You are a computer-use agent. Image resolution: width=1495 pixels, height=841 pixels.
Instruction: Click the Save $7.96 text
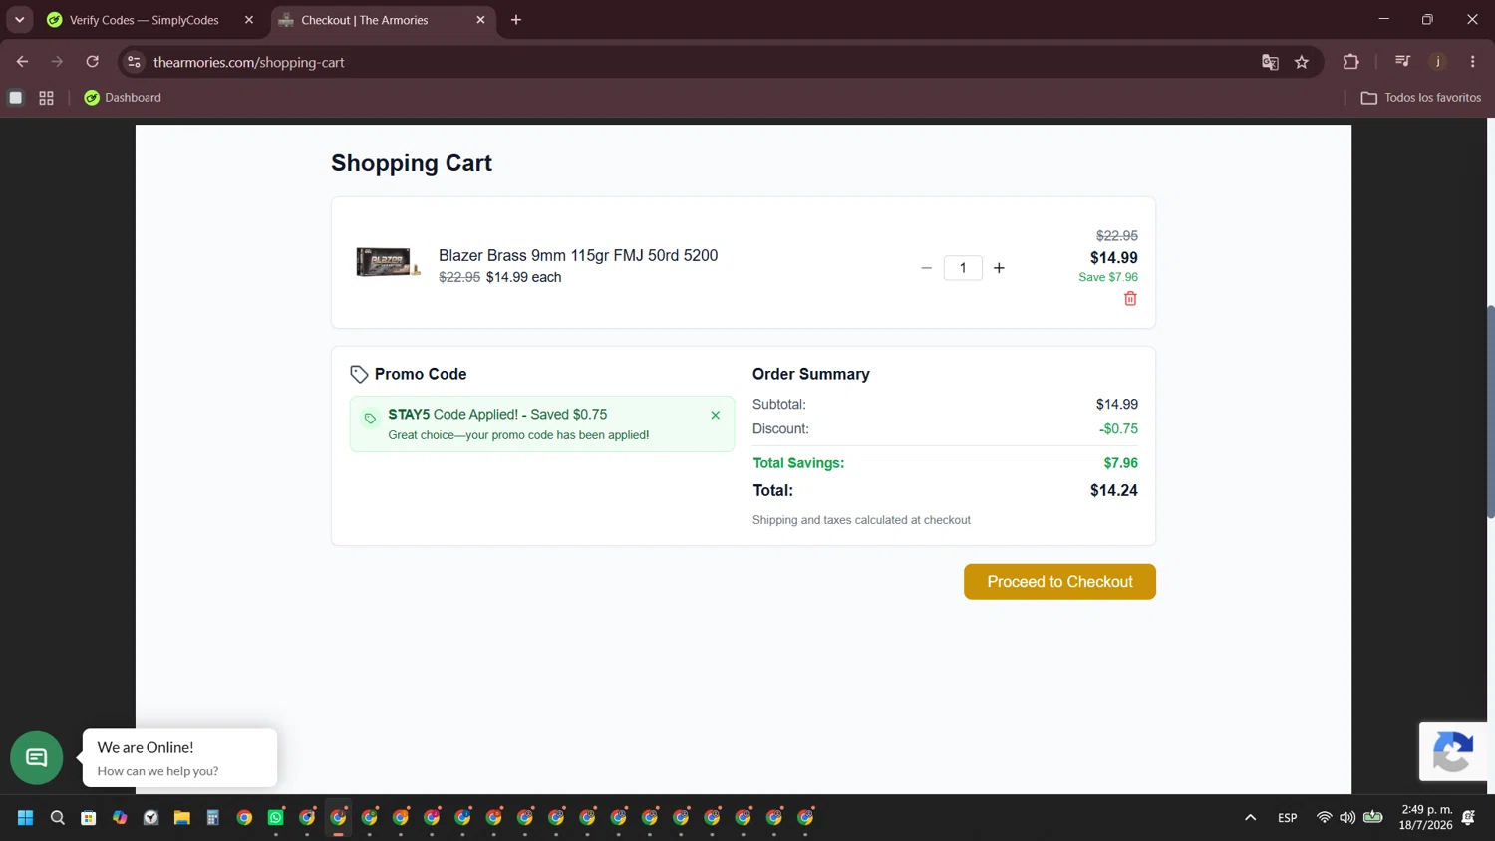(1108, 277)
